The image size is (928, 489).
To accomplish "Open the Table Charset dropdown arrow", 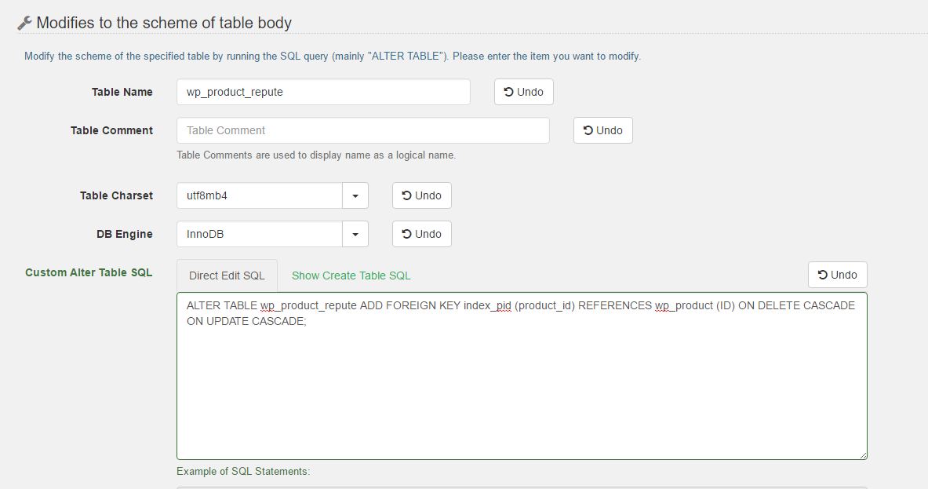I will [x=355, y=195].
